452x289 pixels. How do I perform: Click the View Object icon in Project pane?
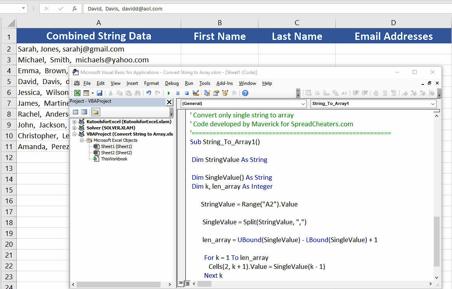point(84,112)
